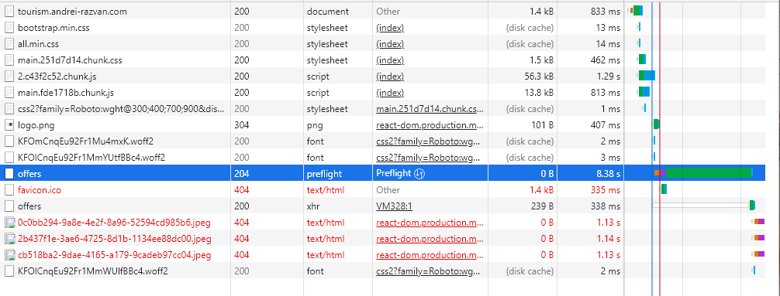Open the logo.png request
The image size is (780, 296).
[x=36, y=125]
